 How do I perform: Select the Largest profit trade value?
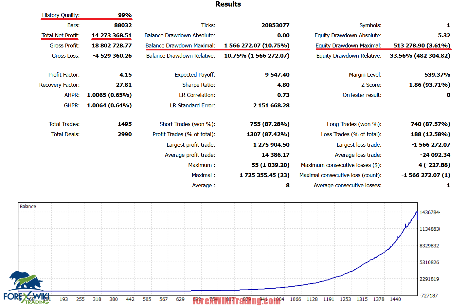click(x=271, y=145)
